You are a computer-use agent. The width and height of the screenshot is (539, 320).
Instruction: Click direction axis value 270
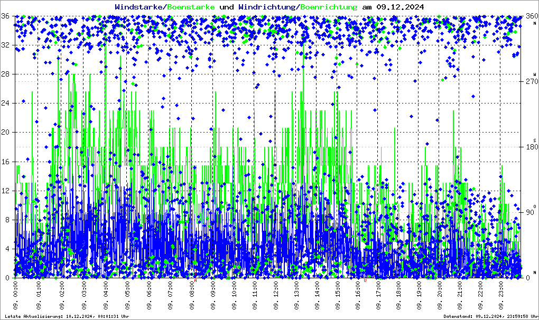coord(532,81)
